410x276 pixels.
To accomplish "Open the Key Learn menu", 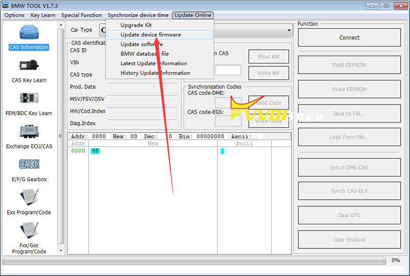I will tap(43, 15).
